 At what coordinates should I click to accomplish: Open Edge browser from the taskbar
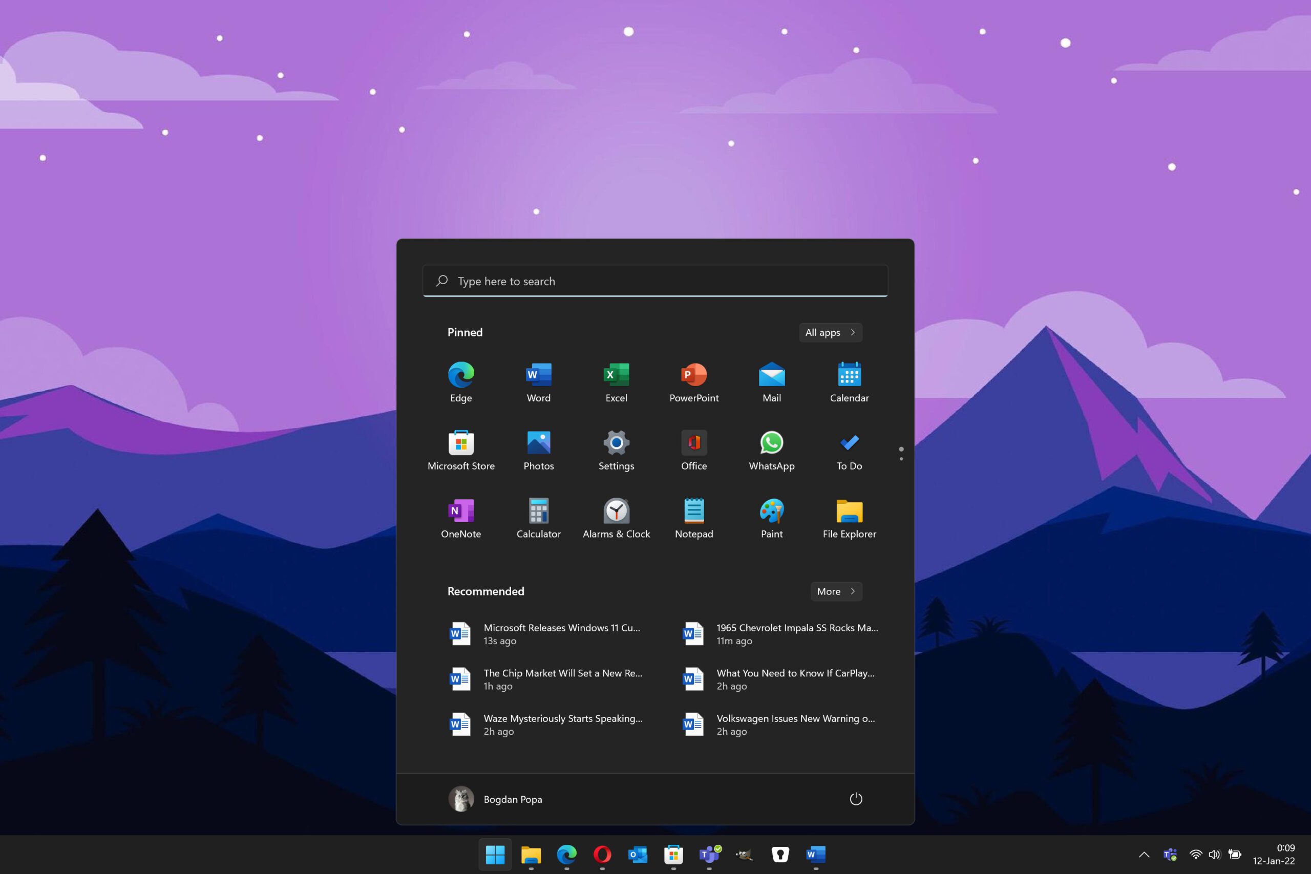(566, 854)
